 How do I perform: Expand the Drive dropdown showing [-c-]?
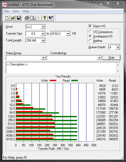pos(35,27)
